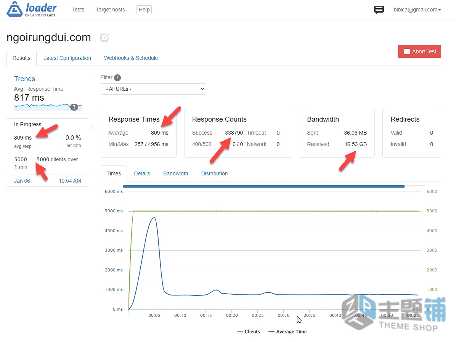Click the 338790 success count

(234, 133)
